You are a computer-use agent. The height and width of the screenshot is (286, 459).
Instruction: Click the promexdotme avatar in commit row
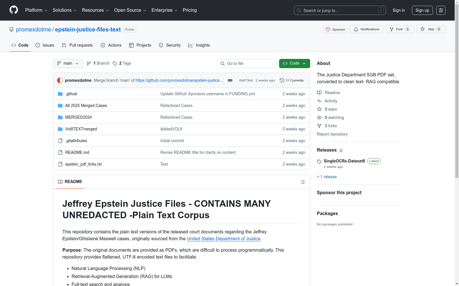coord(60,80)
